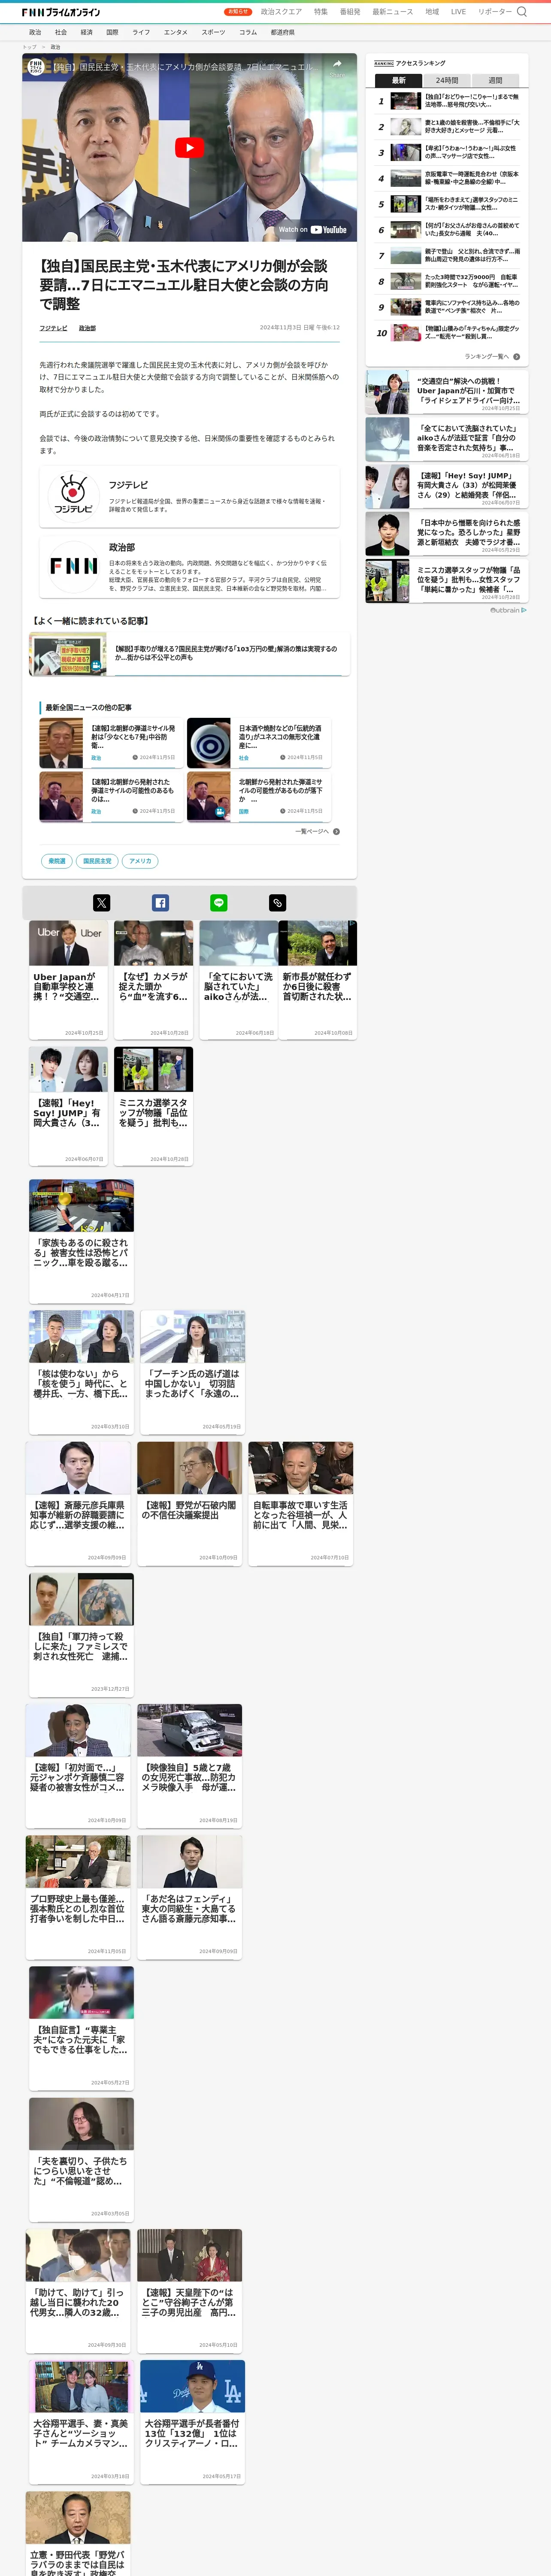Viewport: 551px width, 2576px height.
Task: Share the article on Facebook
Action: click(160, 902)
